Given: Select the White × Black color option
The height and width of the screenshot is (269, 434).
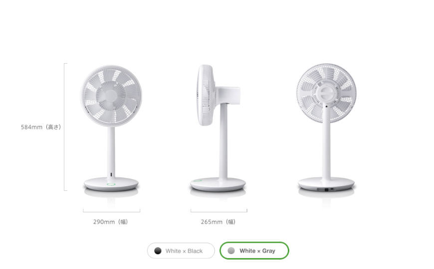Looking at the screenshot, I should [181, 251].
